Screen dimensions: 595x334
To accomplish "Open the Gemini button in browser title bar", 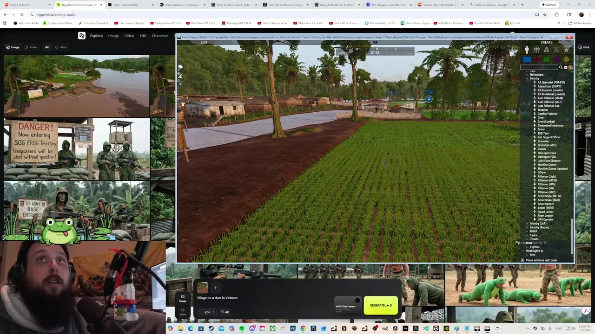I will pos(549,5).
